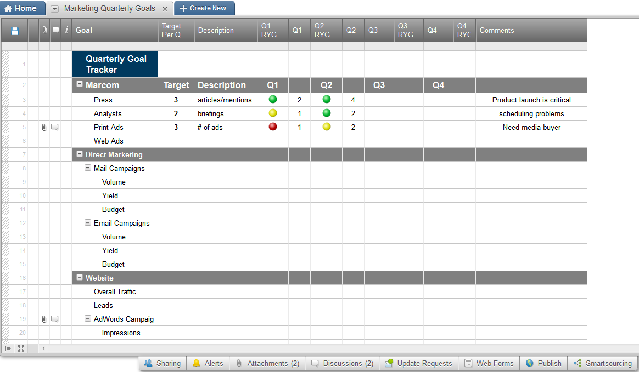Collapse the AdWords Campaign group
Image resolution: width=639 pixels, height=372 pixels.
88,318
